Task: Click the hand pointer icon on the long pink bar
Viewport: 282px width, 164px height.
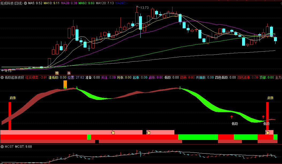Action: (x=113, y=132)
